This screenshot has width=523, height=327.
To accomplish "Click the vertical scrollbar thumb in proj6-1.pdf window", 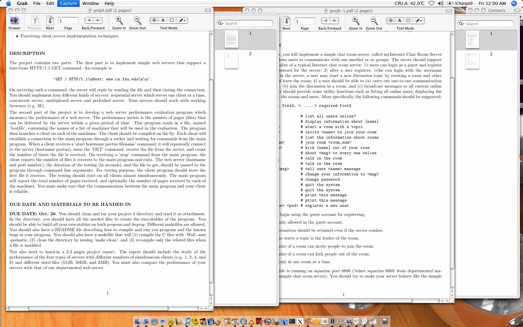I will [x=452, y=173].
